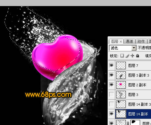
Task: Select thumbnail of 图层 7
Action: tap(121, 65)
